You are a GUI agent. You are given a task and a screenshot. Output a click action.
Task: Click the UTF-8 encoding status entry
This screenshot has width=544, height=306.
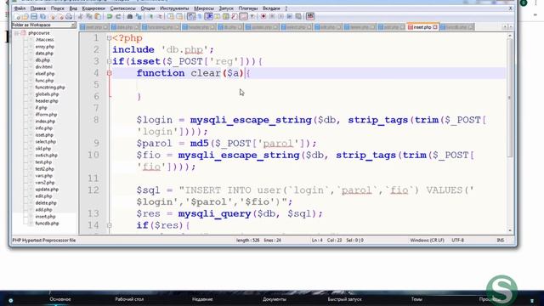457,240
